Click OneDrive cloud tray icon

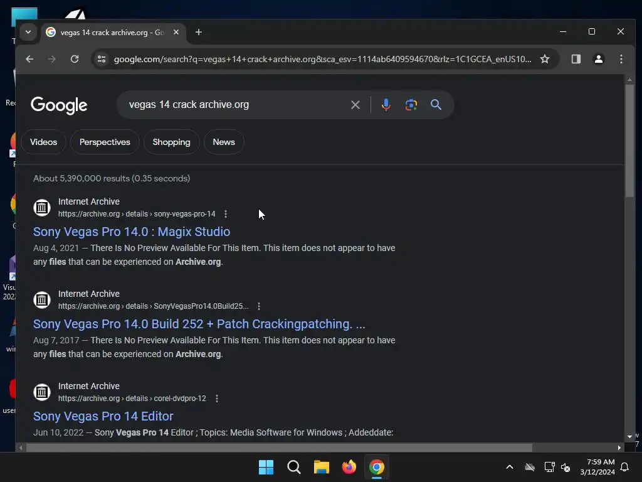(530, 467)
